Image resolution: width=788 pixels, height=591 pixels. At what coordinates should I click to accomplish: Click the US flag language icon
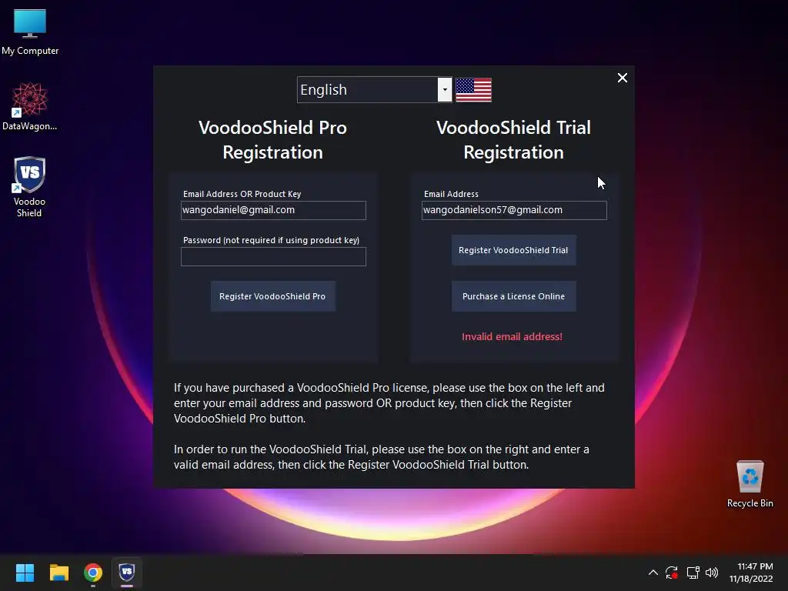point(473,90)
